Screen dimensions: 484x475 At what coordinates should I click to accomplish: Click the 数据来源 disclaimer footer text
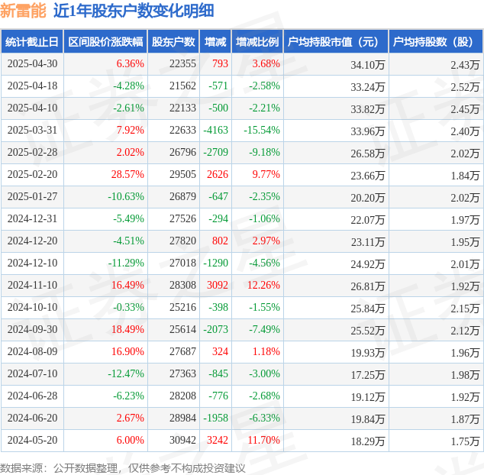tap(123, 468)
